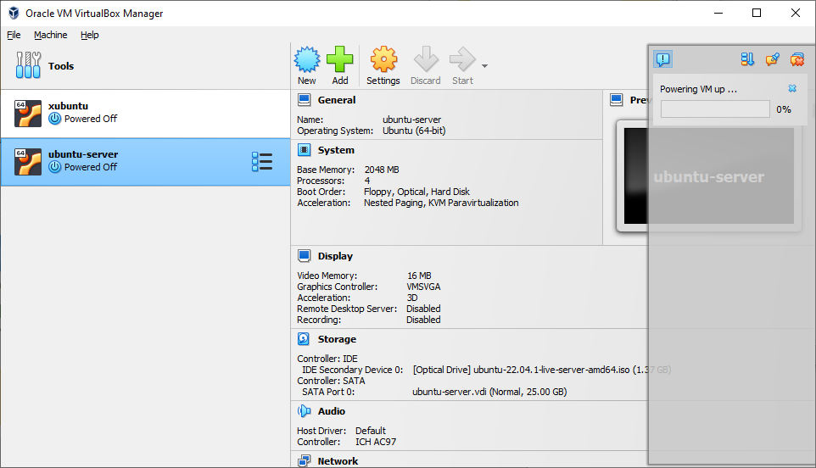Click the Network section adapter icon
816x468 pixels.
coord(304,460)
